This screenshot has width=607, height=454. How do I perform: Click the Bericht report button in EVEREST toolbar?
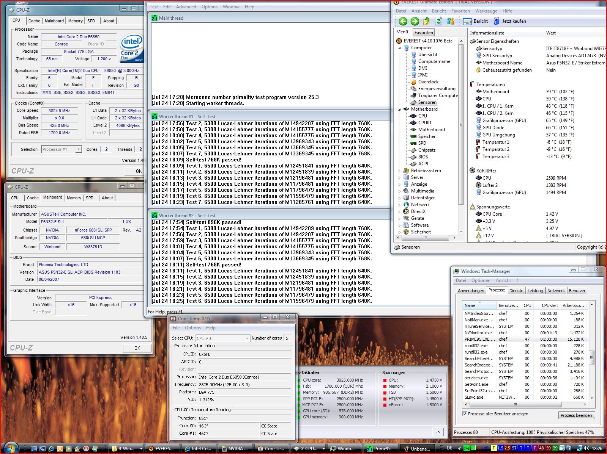[476, 21]
